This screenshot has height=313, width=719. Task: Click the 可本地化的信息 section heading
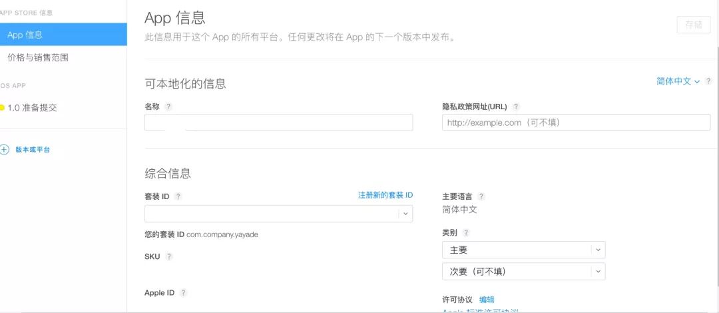pos(185,83)
